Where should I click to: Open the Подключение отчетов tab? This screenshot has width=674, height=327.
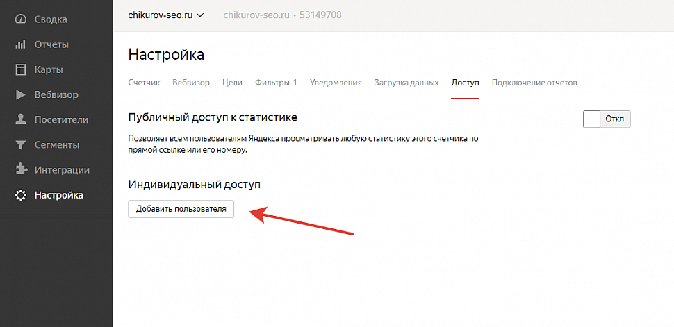pos(534,83)
